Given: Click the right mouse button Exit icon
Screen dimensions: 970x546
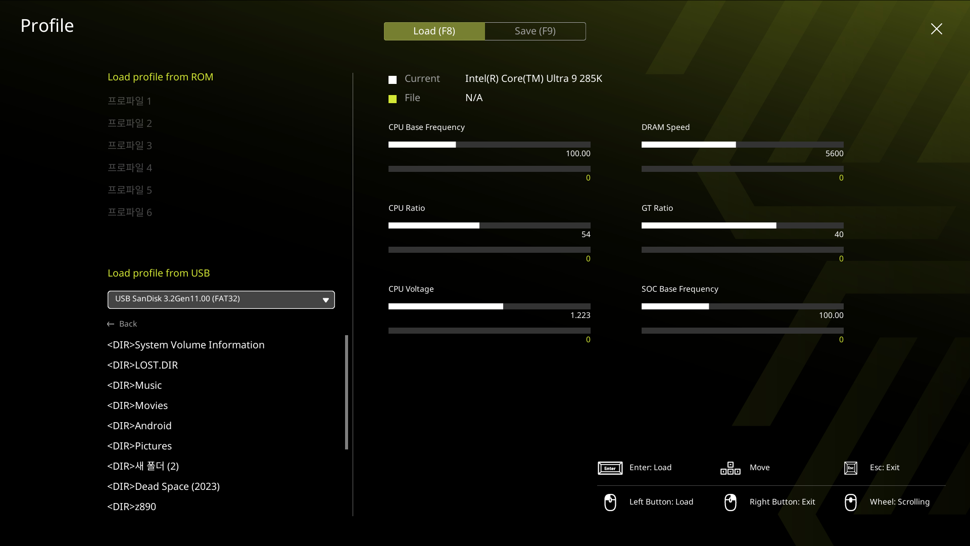Looking at the screenshot, I should [x=730, y=503].
